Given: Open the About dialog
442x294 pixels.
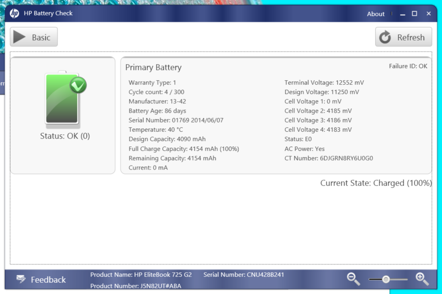Looking at the screenshot, I should pos(376,14).
